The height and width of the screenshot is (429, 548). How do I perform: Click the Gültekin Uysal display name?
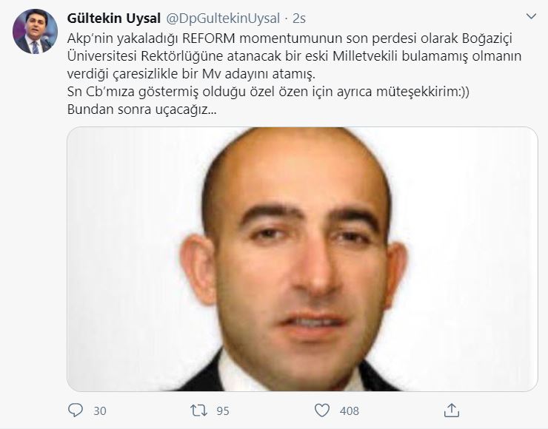pos(113,18)
